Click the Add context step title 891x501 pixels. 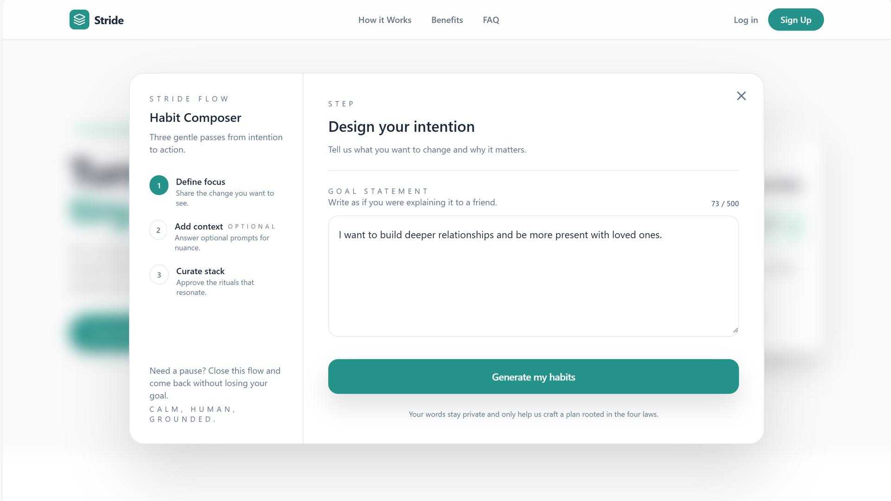pos(199,226)
